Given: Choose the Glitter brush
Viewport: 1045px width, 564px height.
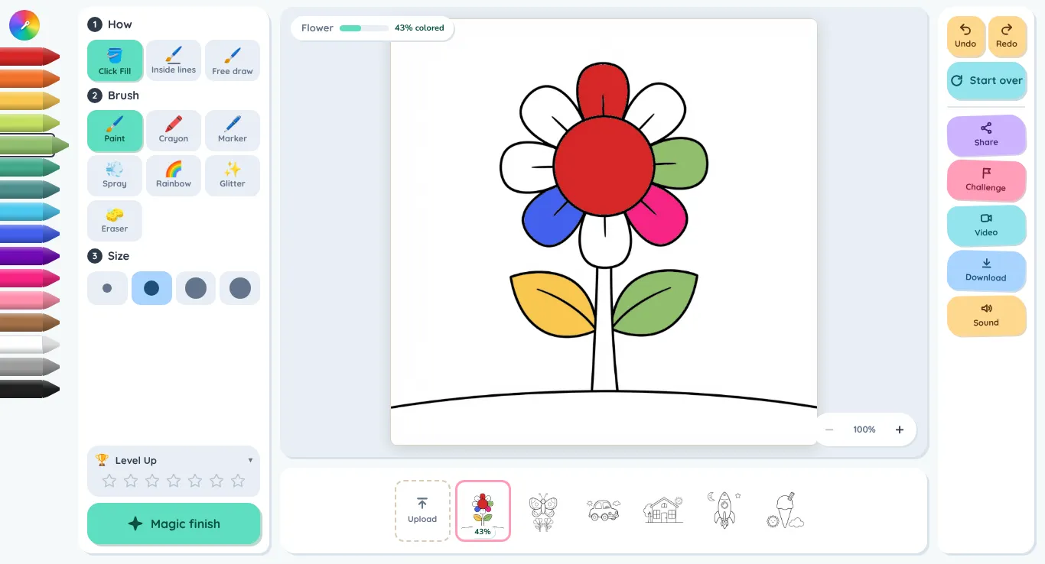Looking at the screenshot, I should point(233,176).
